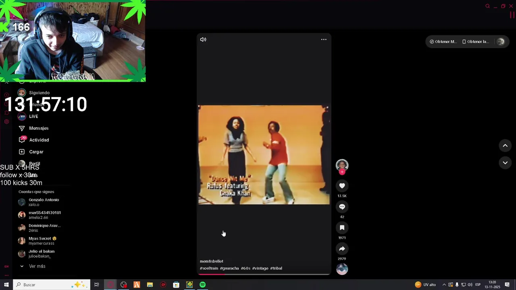Show hidden system tray icons

click(x=444, y=285)
